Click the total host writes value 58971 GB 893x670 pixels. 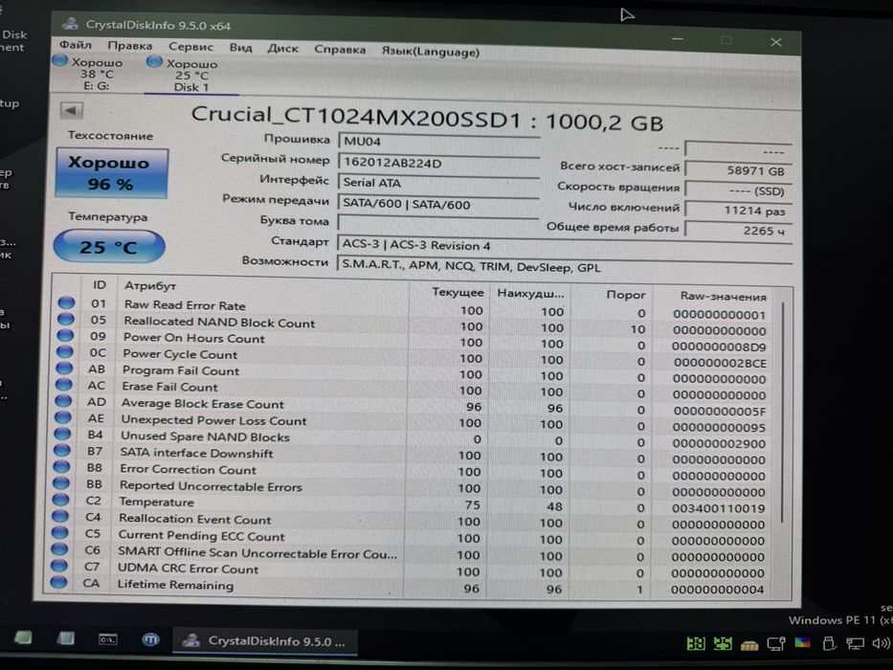point(738,169)
